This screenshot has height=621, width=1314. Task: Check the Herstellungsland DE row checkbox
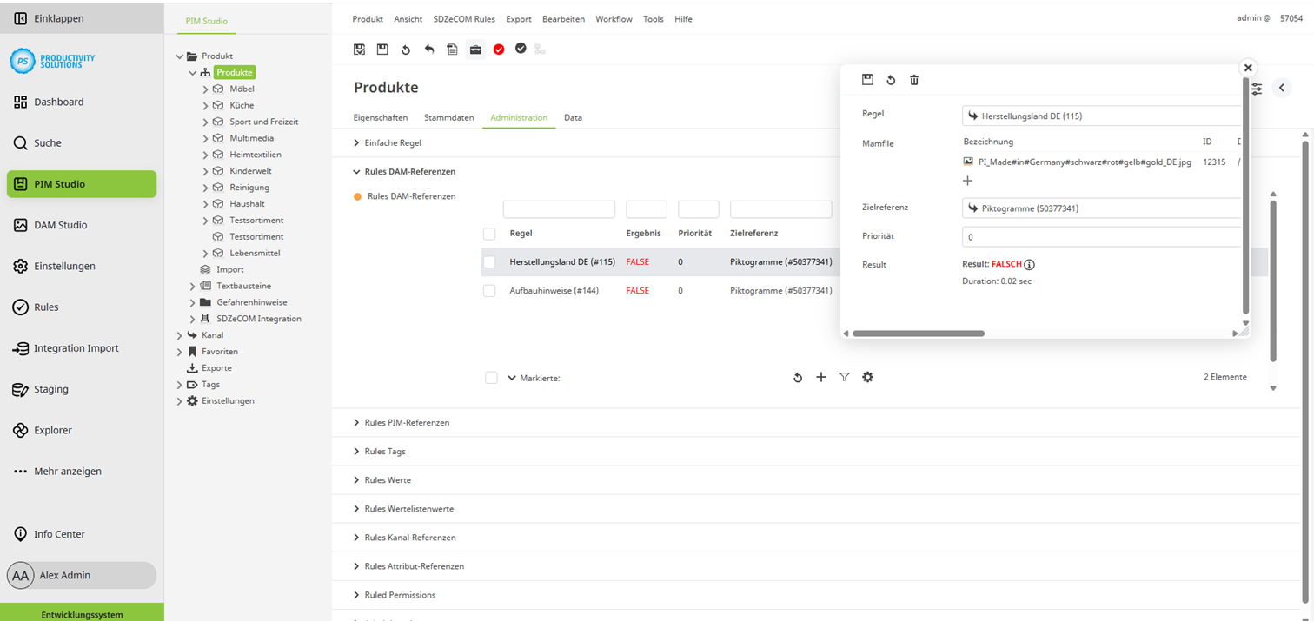[x=489, y=262]
